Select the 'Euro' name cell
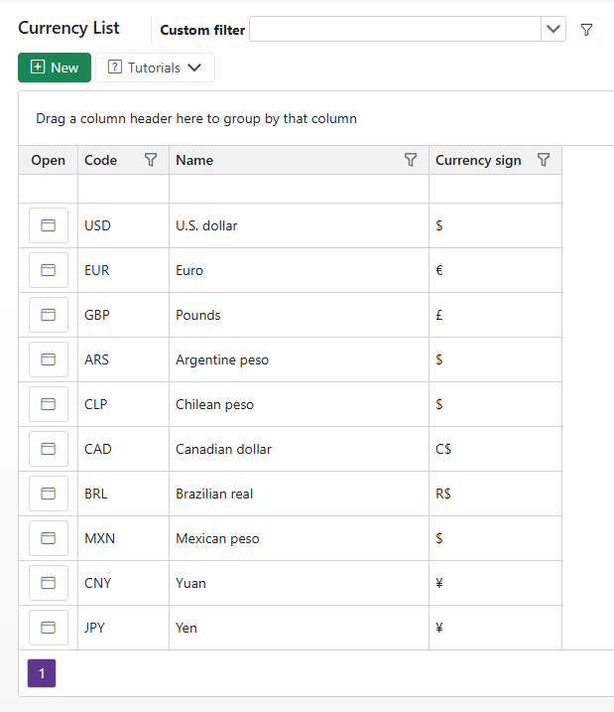Viewport: 614px width, 712px height. (x=299, y=270)
